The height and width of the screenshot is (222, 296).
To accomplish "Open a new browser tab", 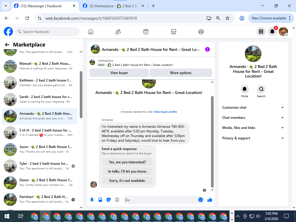I will coord(153,6).
